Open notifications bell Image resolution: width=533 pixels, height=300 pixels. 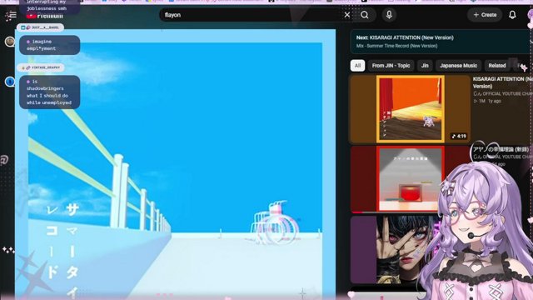coord(512,15)
